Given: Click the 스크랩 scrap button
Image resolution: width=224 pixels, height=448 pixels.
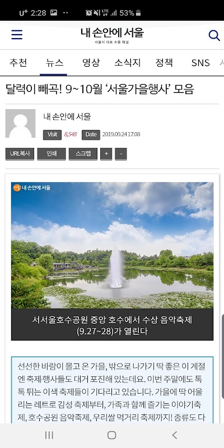Looking at the screenshot, I should (x=83, y=153).
